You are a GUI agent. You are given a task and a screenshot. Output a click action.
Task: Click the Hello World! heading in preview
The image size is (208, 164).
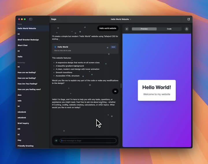pyautogui.click(x=157, y=87)
